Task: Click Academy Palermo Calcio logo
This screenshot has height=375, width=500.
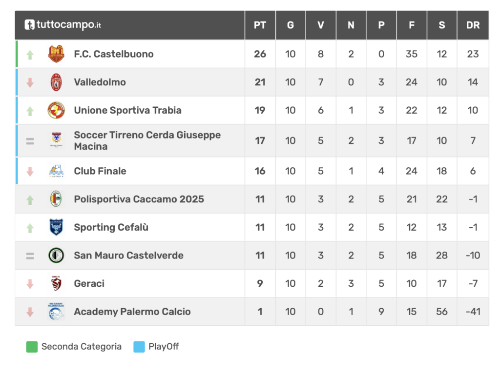Action: [56, 312]
